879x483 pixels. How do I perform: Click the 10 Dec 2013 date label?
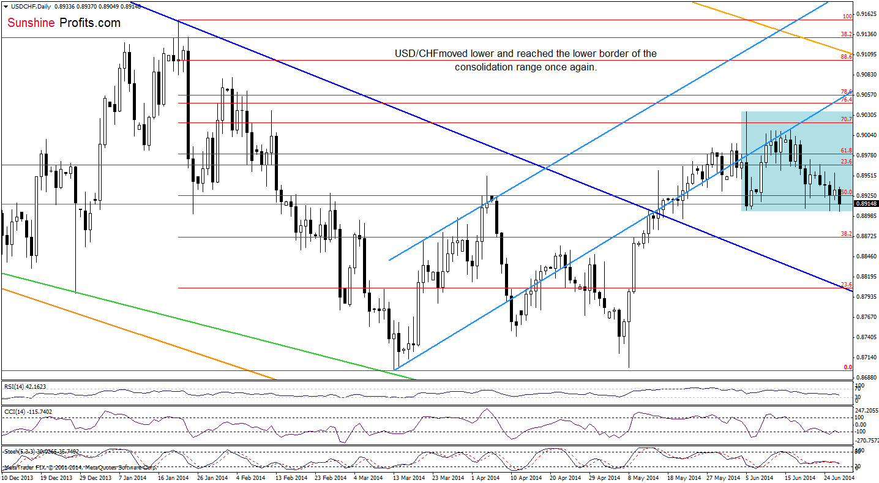[17, 477]
